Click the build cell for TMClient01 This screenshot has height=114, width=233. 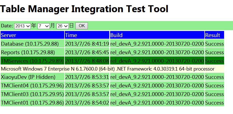(x=157, y=103)
